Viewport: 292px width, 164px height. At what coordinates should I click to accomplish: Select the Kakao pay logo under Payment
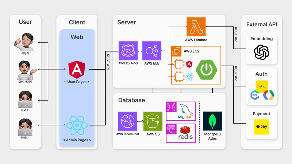[x=262, y=127]
